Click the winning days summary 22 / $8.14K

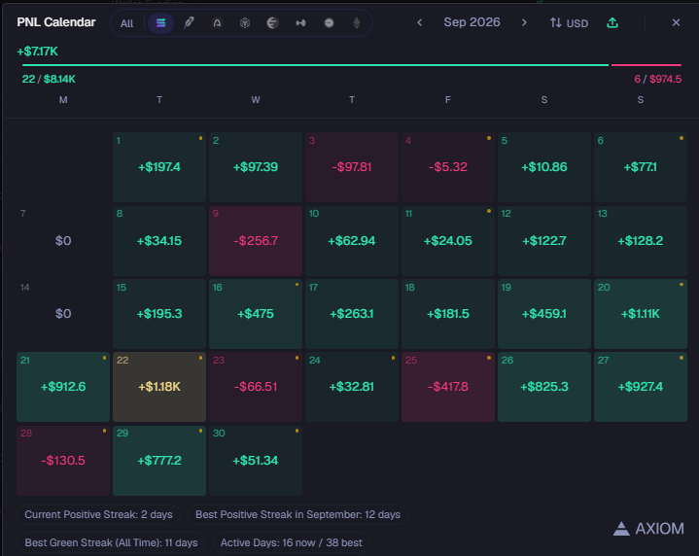pyautogui.click(x=49, y=79)
